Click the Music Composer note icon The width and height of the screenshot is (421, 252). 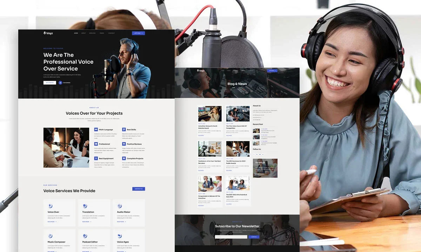[x=51, y=236]
